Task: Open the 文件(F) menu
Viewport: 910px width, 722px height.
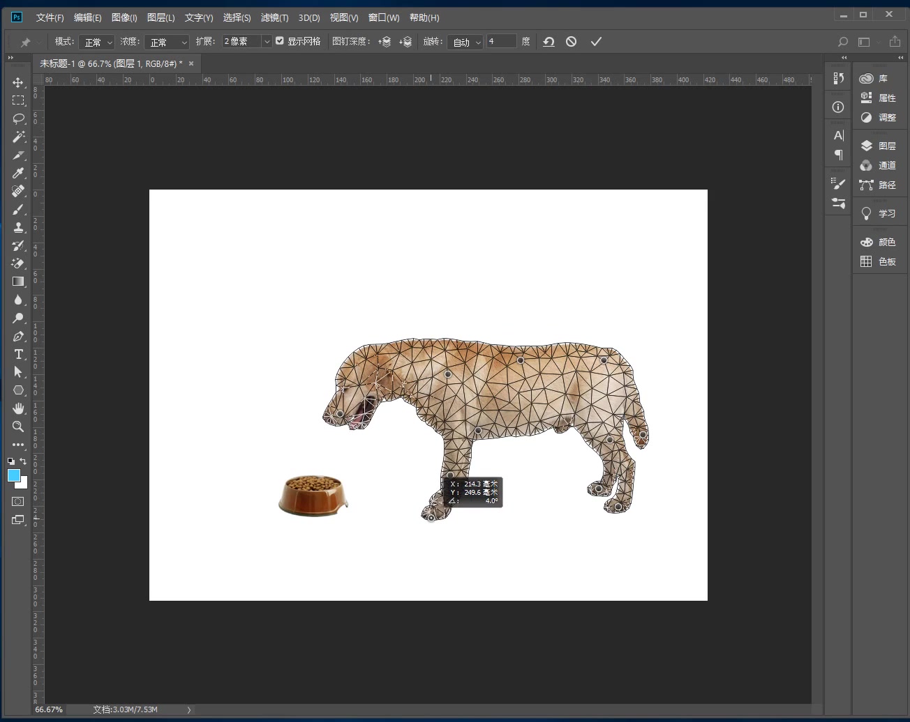Action: pos(50,17)
